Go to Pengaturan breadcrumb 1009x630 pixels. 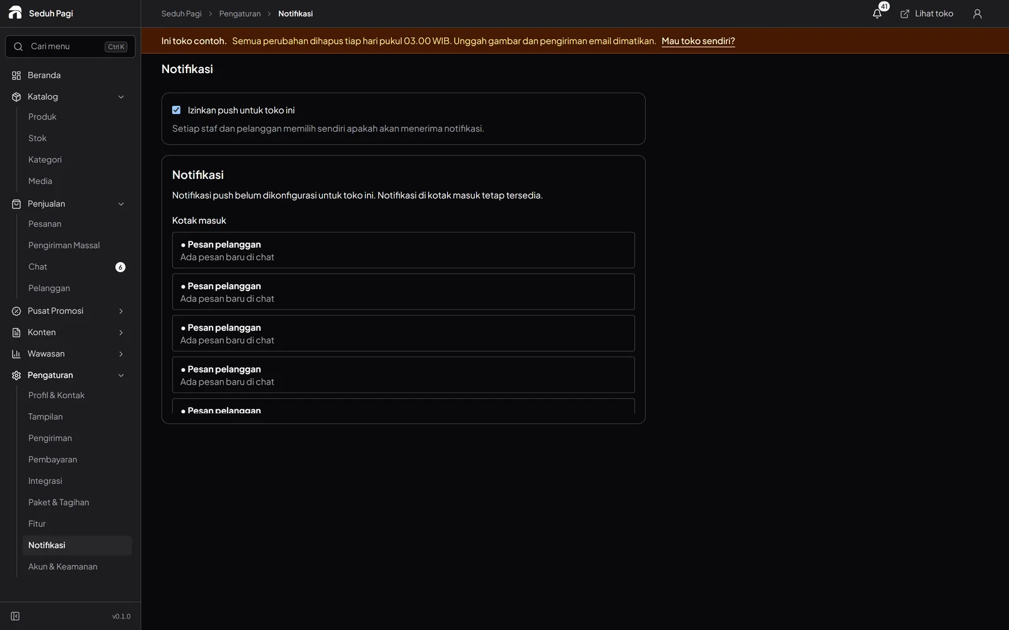coord(240,14)
